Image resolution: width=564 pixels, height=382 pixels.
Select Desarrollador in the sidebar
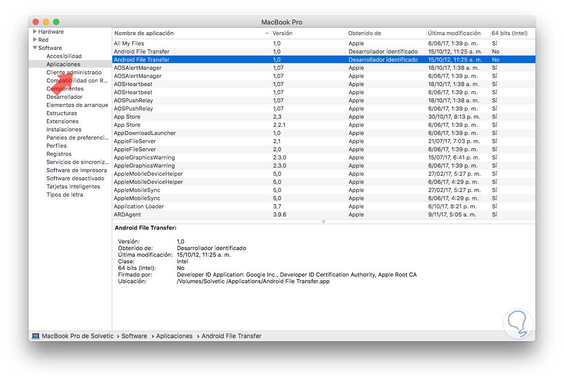[64, 97]
